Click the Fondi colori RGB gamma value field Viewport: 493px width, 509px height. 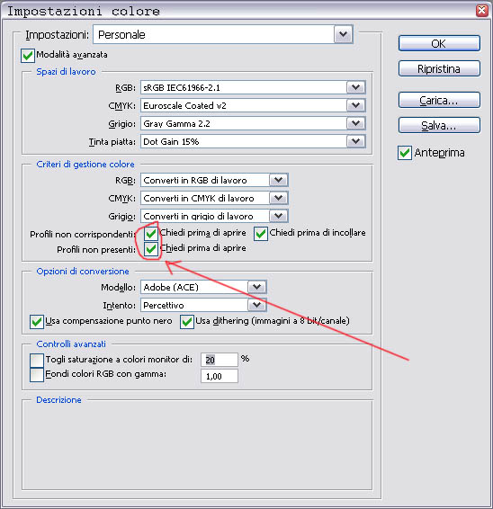[x=220, y=376]
